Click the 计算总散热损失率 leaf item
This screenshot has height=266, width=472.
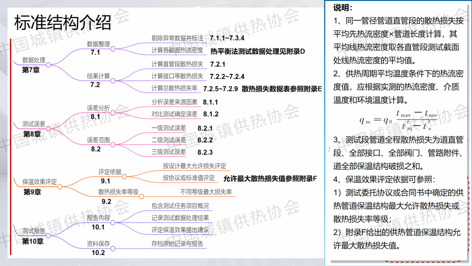coord(174,88)
